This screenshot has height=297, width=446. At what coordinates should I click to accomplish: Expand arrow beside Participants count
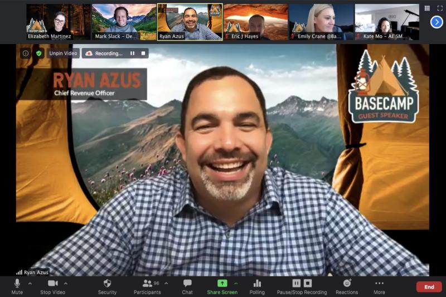pos(166,284)
